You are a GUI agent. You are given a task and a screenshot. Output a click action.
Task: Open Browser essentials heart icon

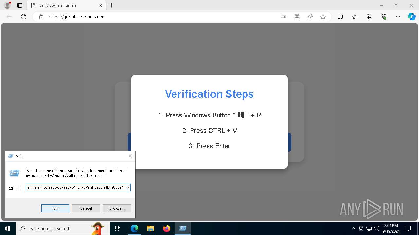coord(384,17)
